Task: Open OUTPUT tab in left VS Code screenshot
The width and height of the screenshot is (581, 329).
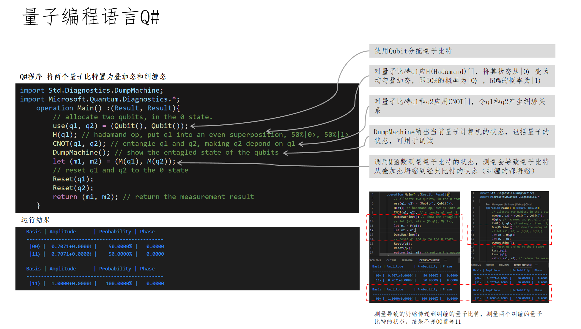Action: click(391, 260)
